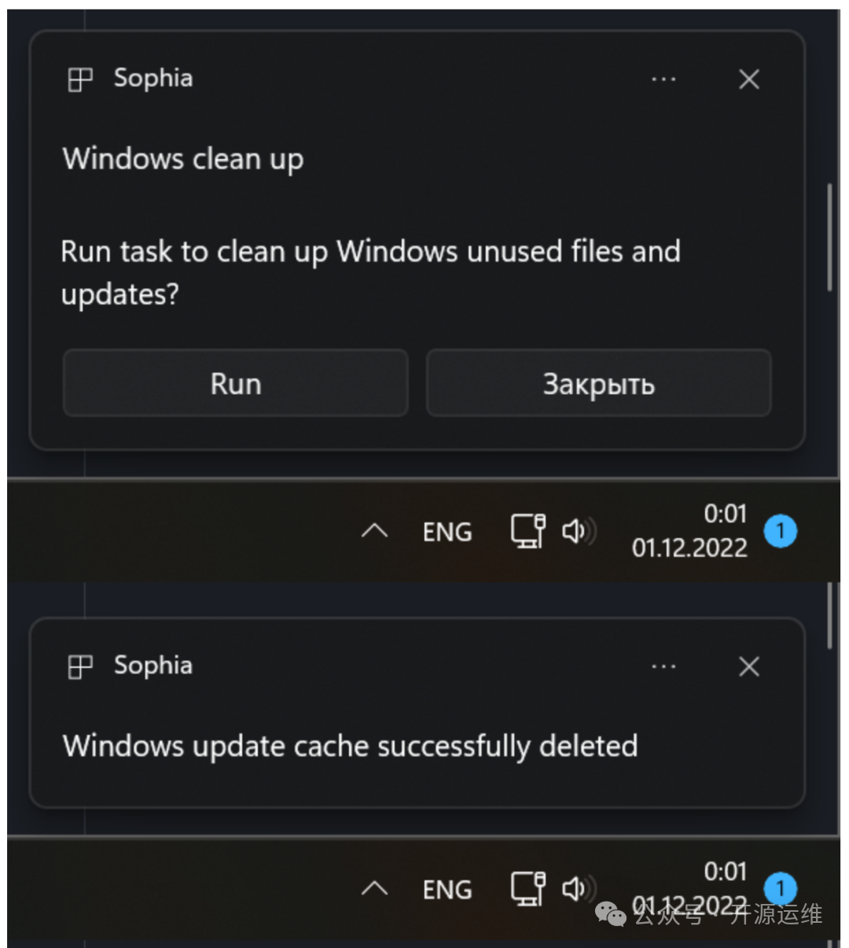
Task: Click the Закрыть button
Action: 598,384
